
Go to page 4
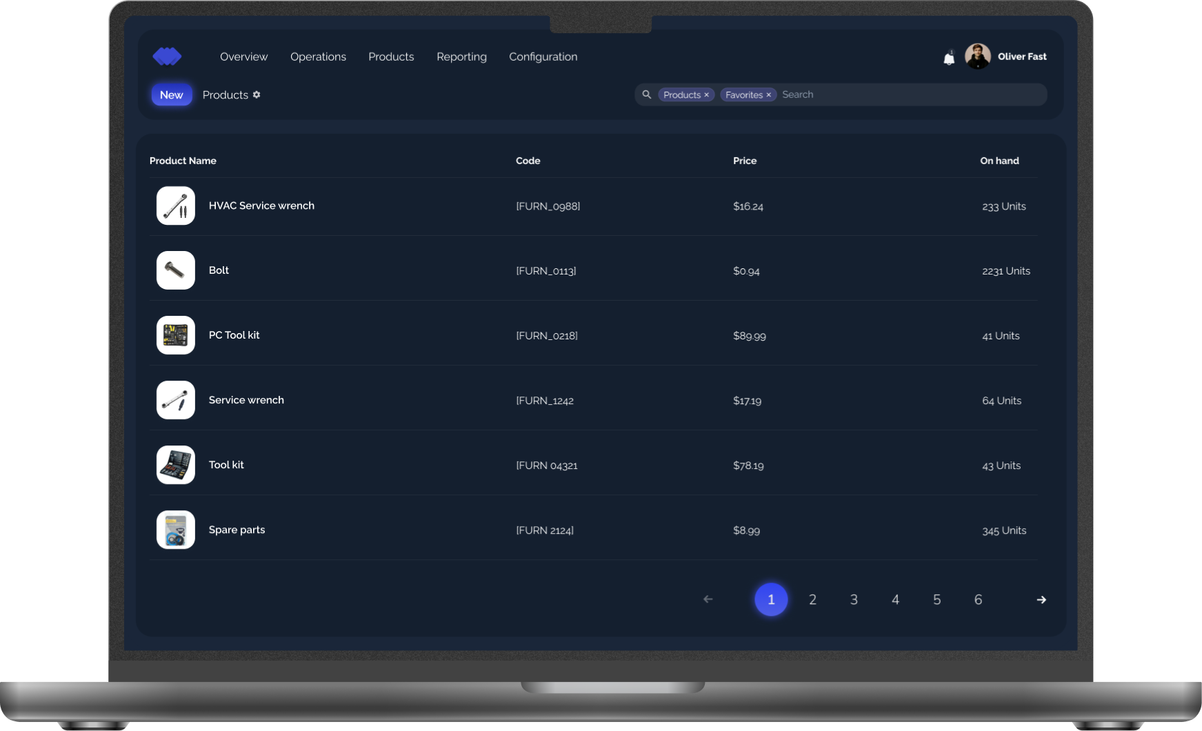(x=895, y=599)
